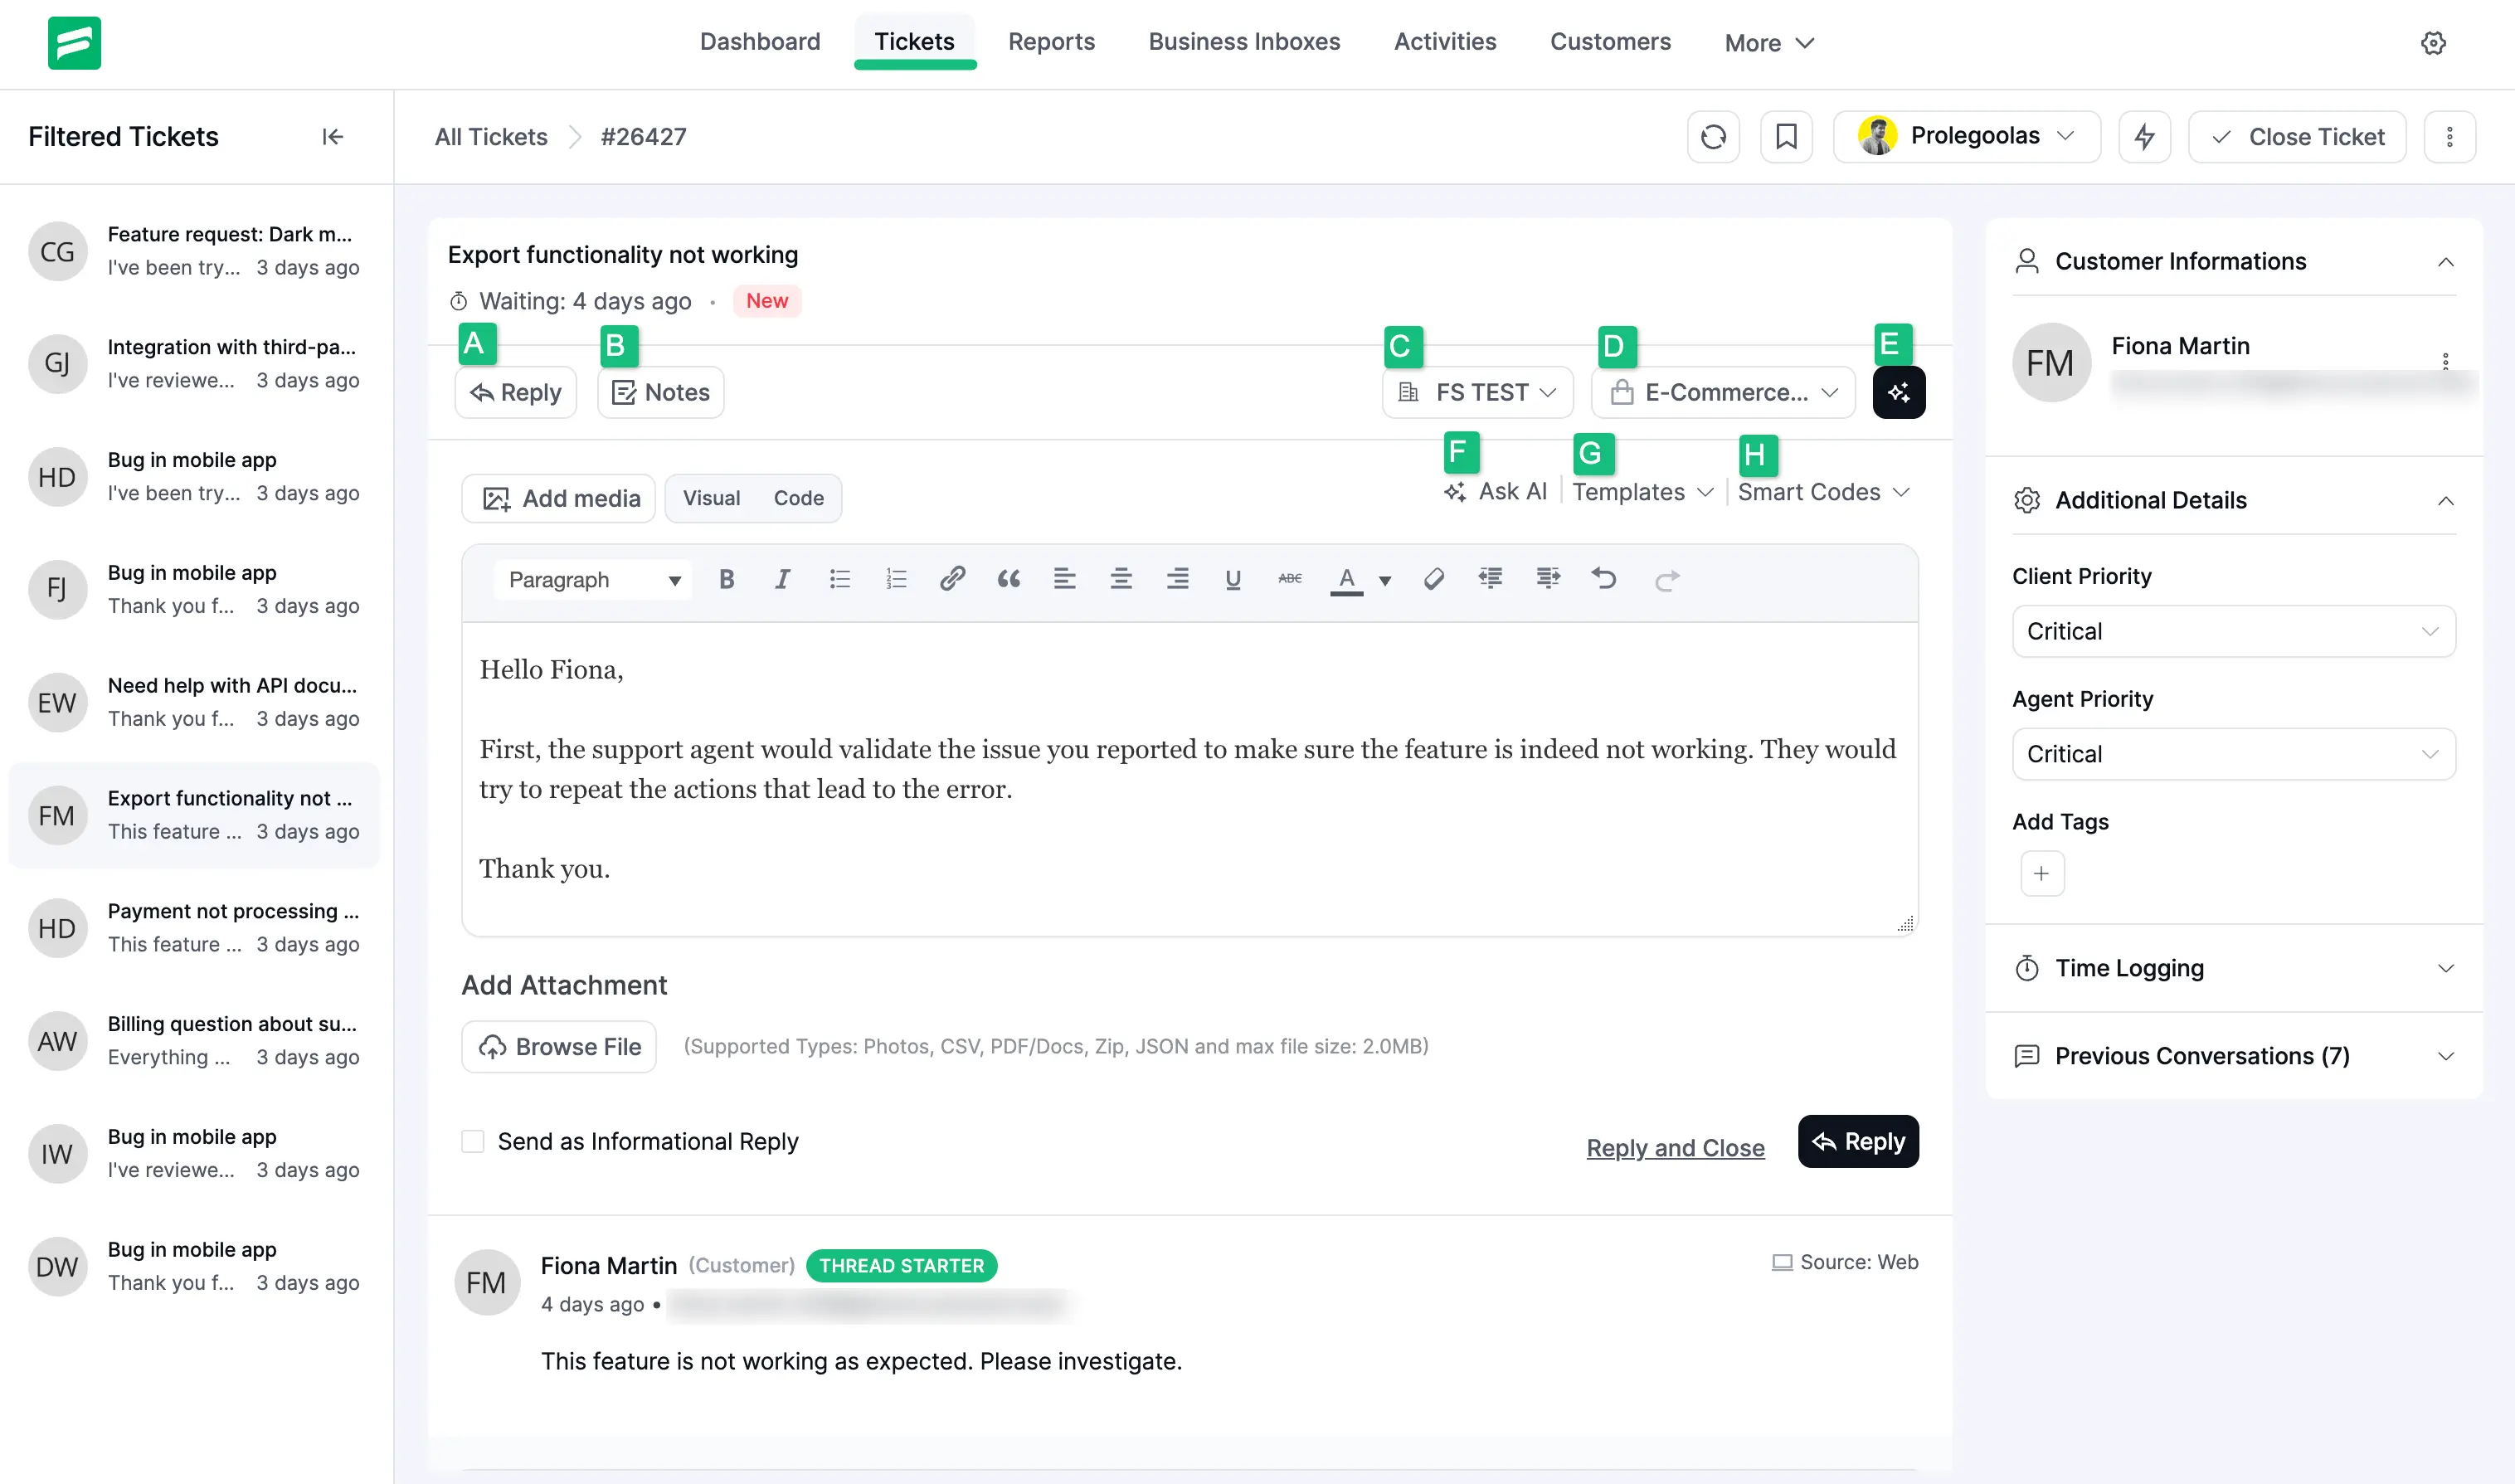Collapse the Filtered Tickets sidebar
2515x1484 pixels.
pos(333,137)
